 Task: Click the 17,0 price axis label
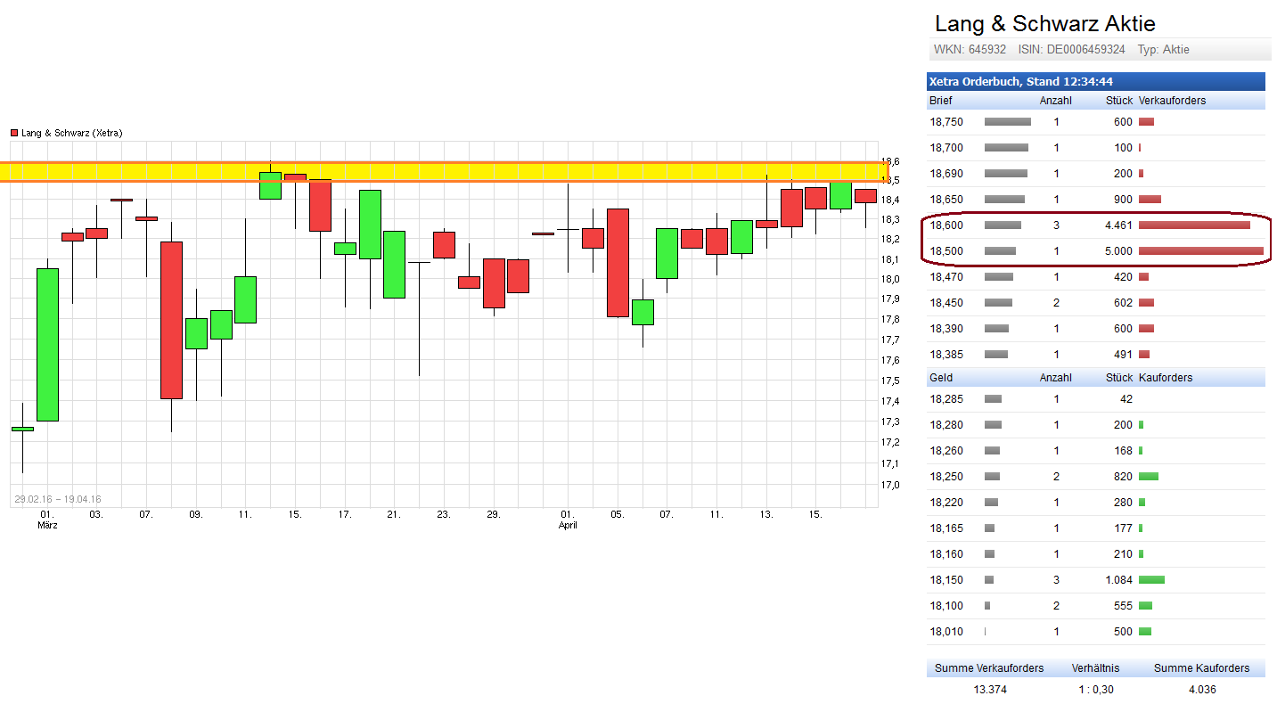click(890, 485)
